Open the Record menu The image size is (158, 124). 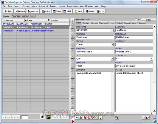click(x=53, y=6)
